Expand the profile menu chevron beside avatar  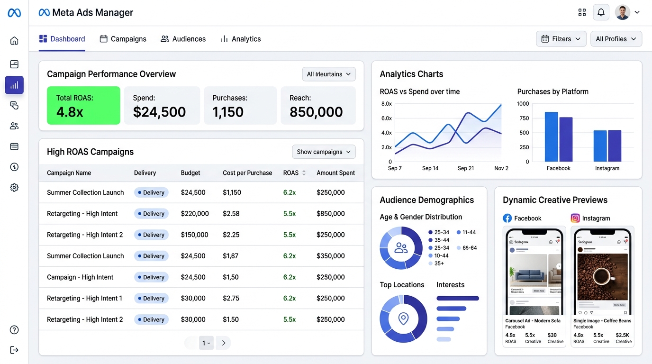tap(637, 13)
